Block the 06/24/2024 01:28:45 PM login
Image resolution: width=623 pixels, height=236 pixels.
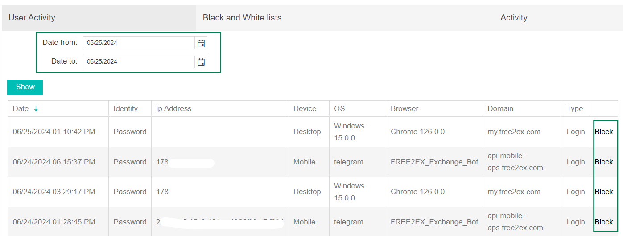[604, 222]
